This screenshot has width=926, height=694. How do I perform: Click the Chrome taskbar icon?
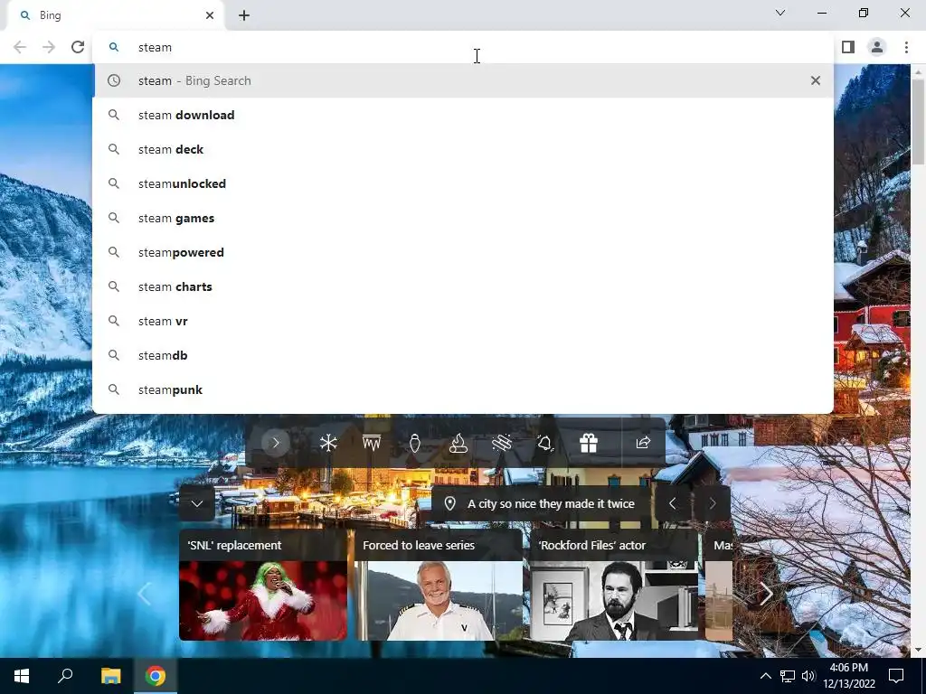(x=156, y=676)
